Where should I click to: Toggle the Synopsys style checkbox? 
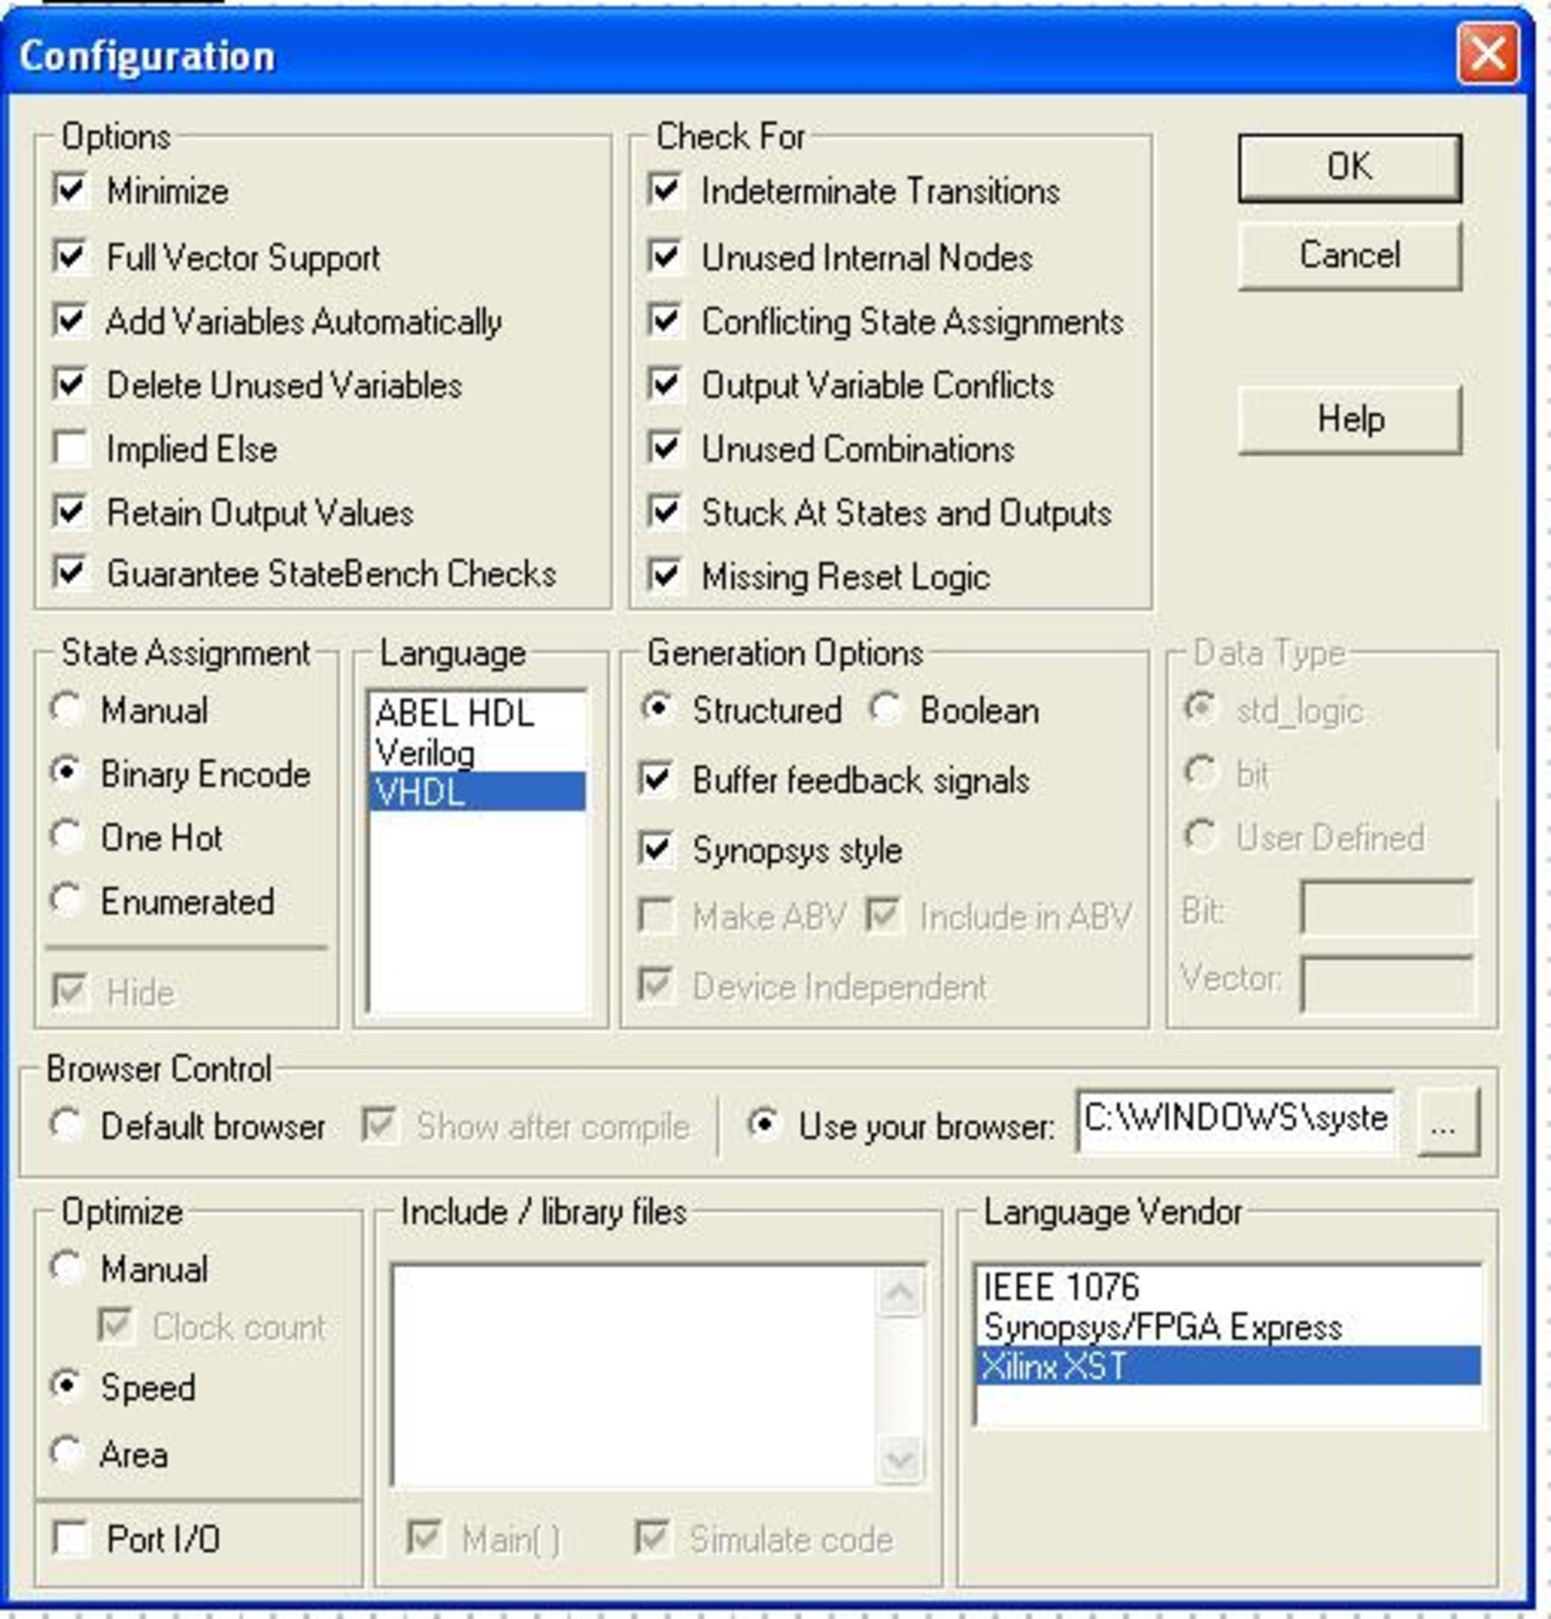click(657, 849)
